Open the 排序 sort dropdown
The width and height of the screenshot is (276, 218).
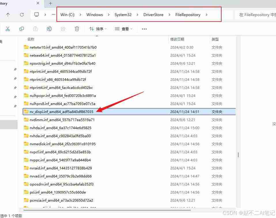[x=98, y=29]
